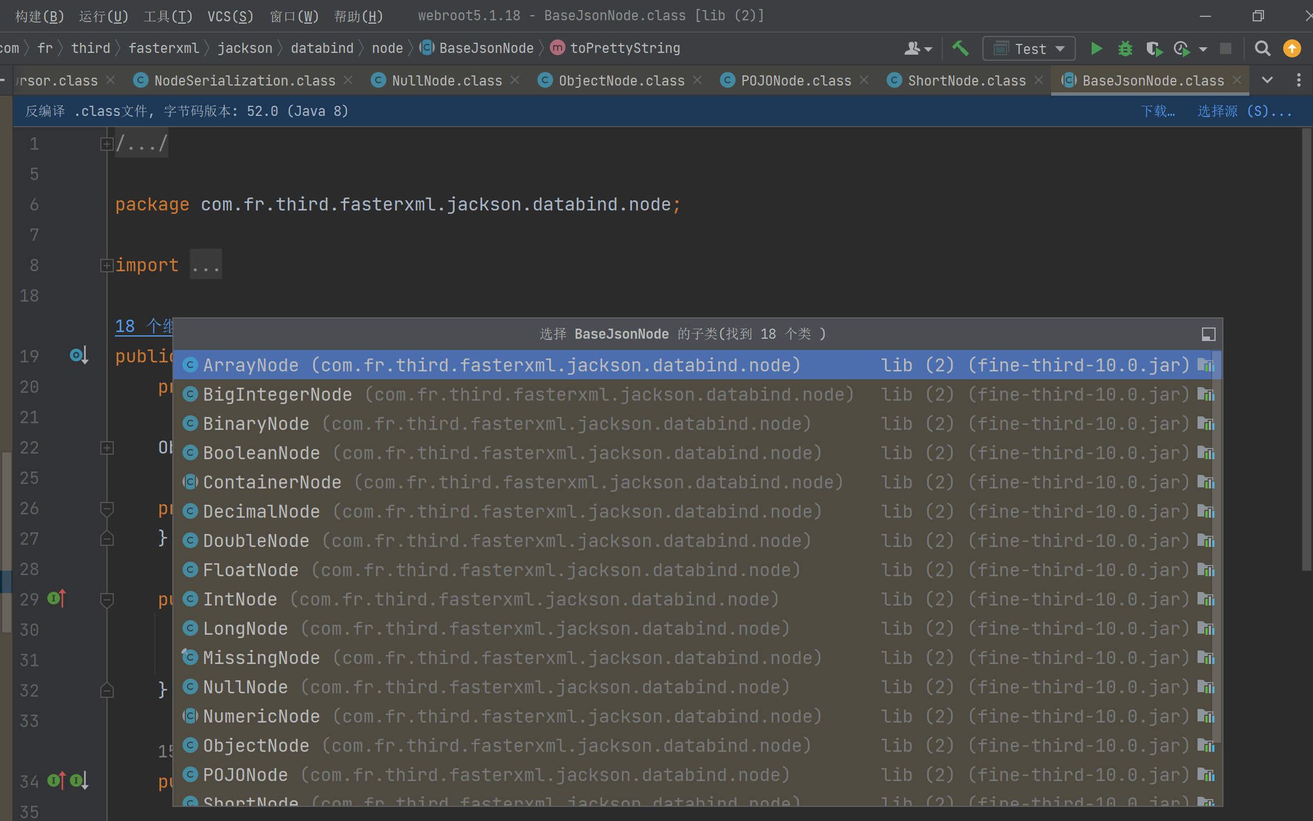Viewport: 1313px width, 821px height.
Task: Click gutter subclasses icon on line 19
Action: [x=78, y=356]
